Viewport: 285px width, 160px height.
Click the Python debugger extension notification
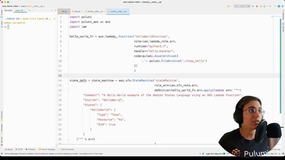53,154
